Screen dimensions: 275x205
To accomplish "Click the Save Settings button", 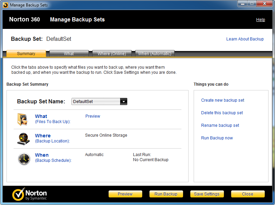I will click(207, 194).
